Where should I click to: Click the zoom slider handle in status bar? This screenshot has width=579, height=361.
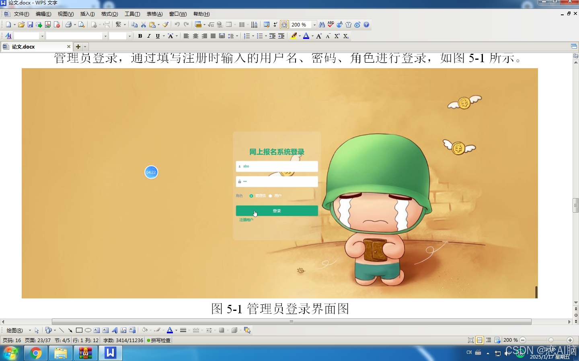(x=551, y=340)
